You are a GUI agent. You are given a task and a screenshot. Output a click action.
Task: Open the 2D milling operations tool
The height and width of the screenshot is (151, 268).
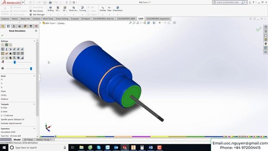[x=58, y=9]
